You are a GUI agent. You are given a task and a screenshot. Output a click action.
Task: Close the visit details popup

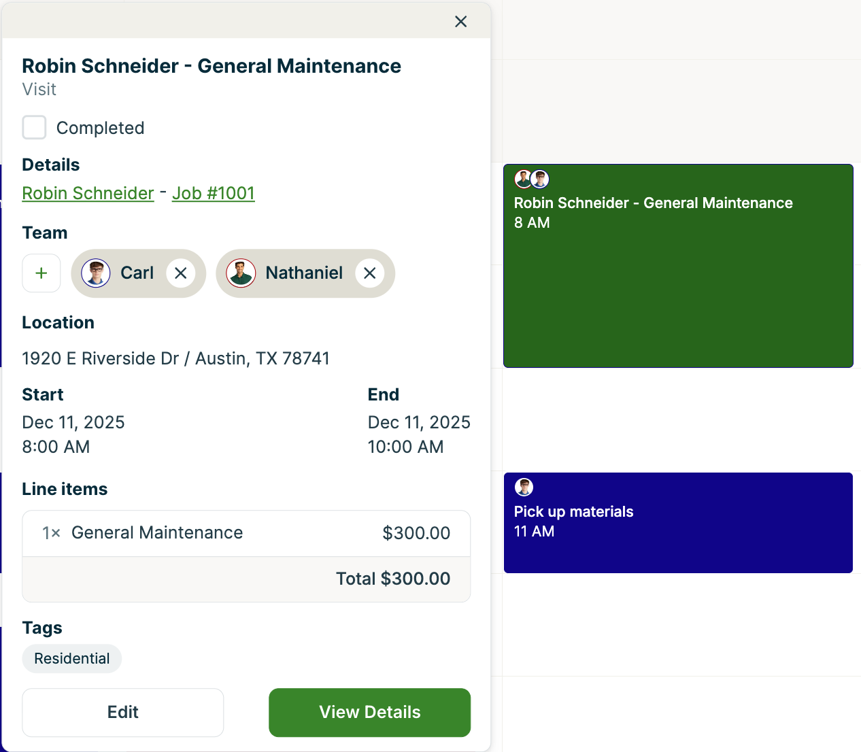460,21
